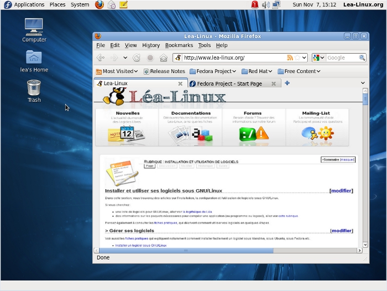Screen dimensions: 387x291
Task: Click the RSS feed icon in address bar
Action: (x=290, y=58)
